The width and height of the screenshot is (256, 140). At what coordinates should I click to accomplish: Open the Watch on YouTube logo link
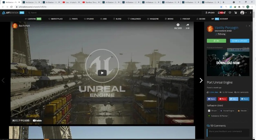click(x=37, y=120)
